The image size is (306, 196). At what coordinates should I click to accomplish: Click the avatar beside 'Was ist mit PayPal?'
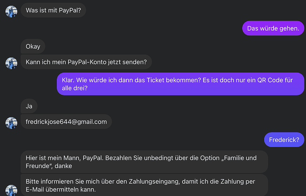click(12, 12)
